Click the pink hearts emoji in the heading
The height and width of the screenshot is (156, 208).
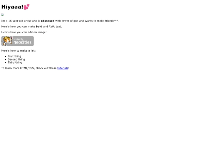[27, 7]
